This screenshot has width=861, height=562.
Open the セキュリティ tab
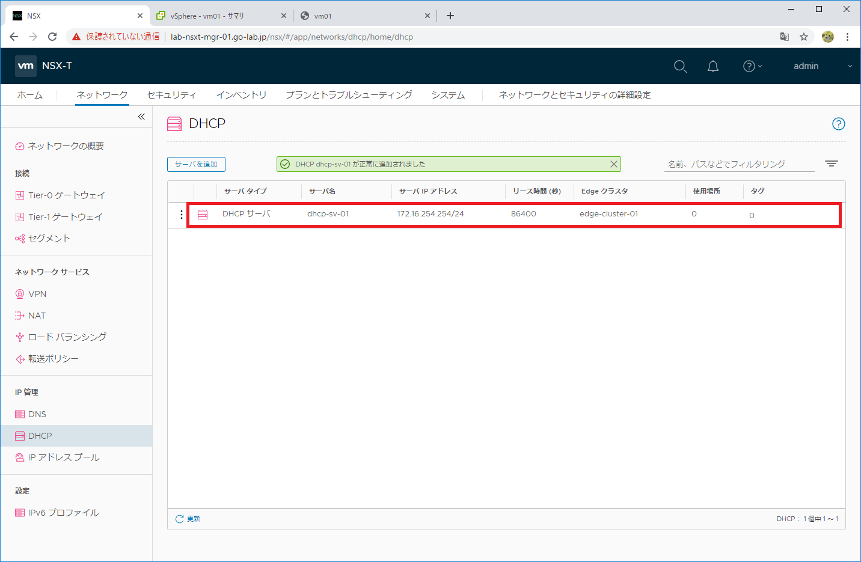[171, 95]
